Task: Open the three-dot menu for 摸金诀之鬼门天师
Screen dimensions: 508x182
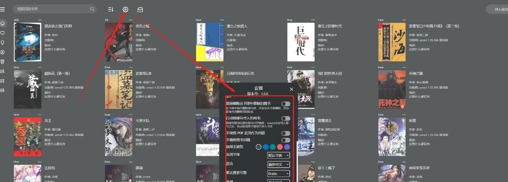Action: tap(40, 20)
